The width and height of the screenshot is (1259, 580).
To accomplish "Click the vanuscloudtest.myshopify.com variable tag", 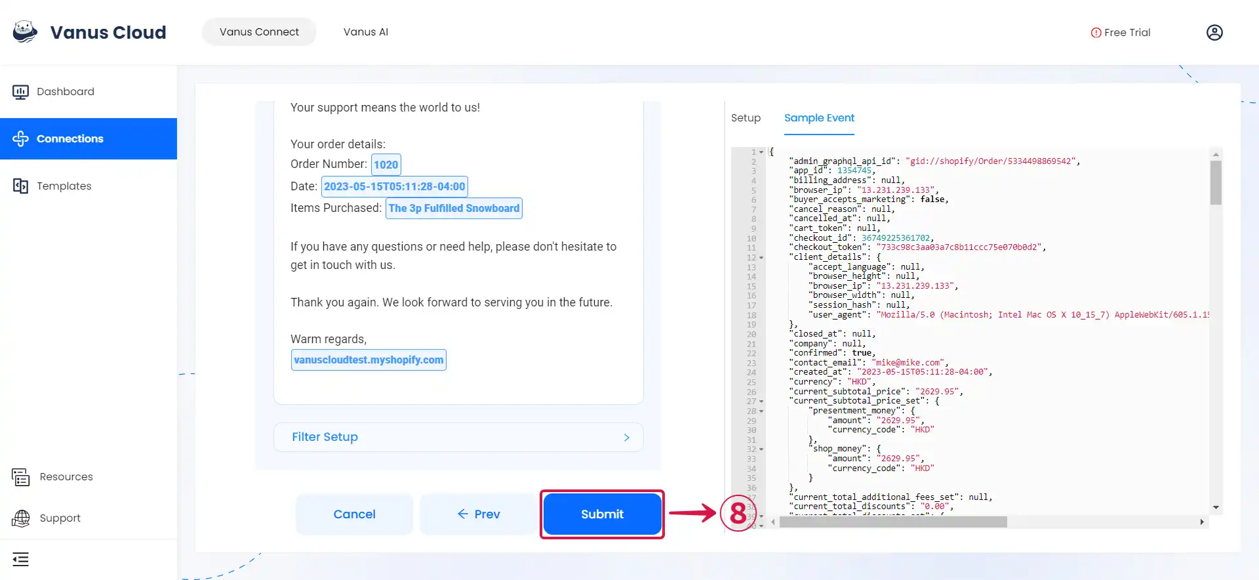I will pos(369,360).
